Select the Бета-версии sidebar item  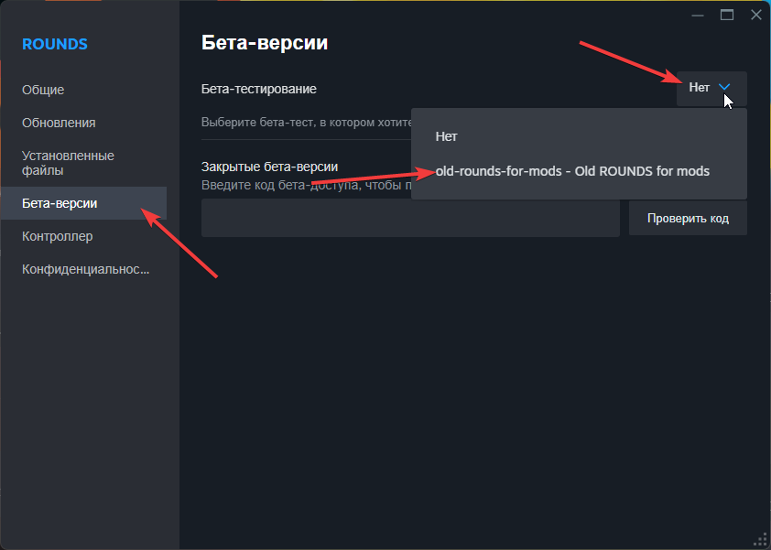(83, 203)
